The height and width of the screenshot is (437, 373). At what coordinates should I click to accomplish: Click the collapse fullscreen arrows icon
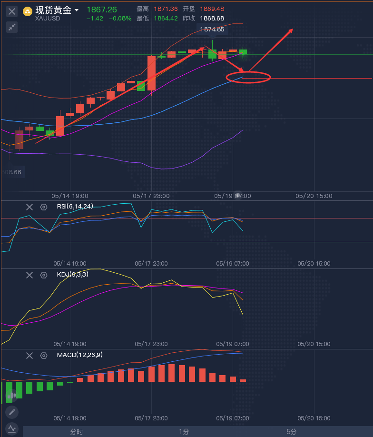point(12,27)
